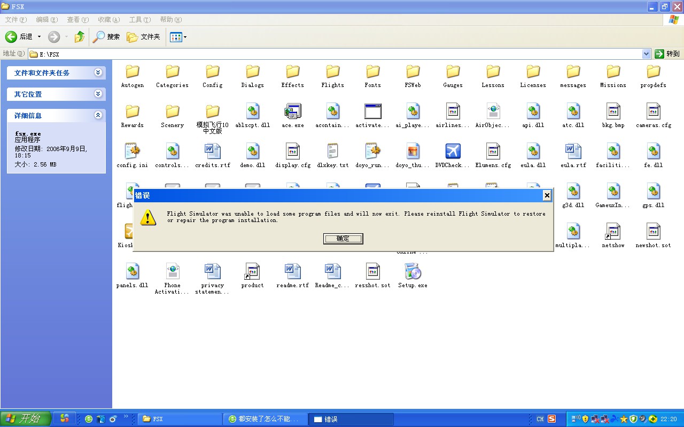
Task: Select the config.ini file
Action: pyautogui.click(x=132, y=156)
